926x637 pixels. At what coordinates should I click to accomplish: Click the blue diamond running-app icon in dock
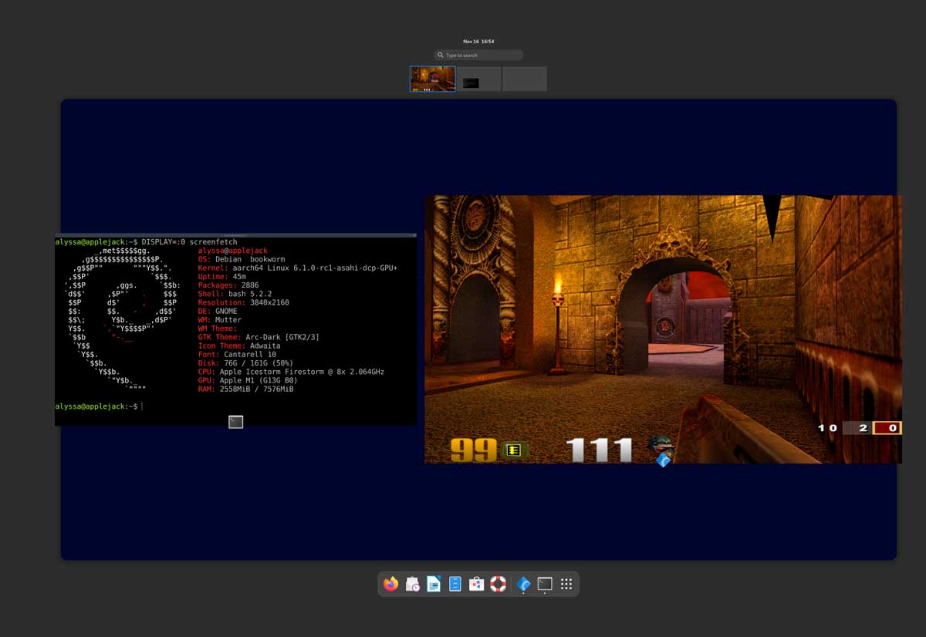(x=523, y=584)
